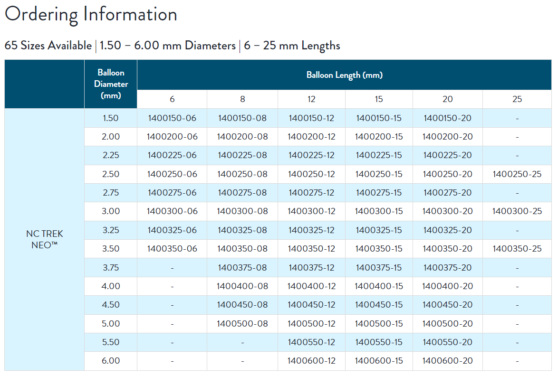Click the balloon length column header "20"
Image resolution: width=558 pixels, height=376 pixels.
coord(448,99)
